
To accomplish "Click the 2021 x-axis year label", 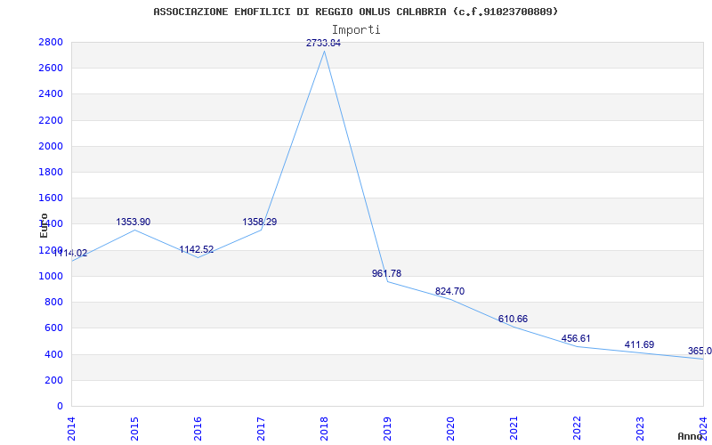I will (x=514, y=429).
